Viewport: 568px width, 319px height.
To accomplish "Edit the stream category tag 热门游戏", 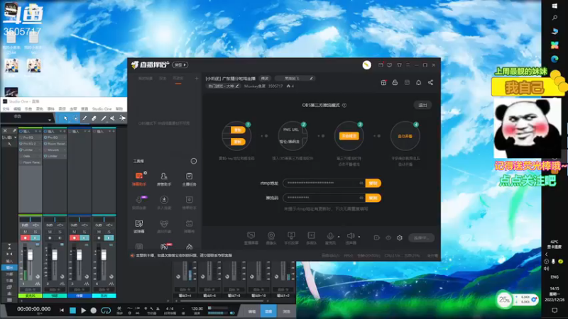I will click(x=223, y=86).
